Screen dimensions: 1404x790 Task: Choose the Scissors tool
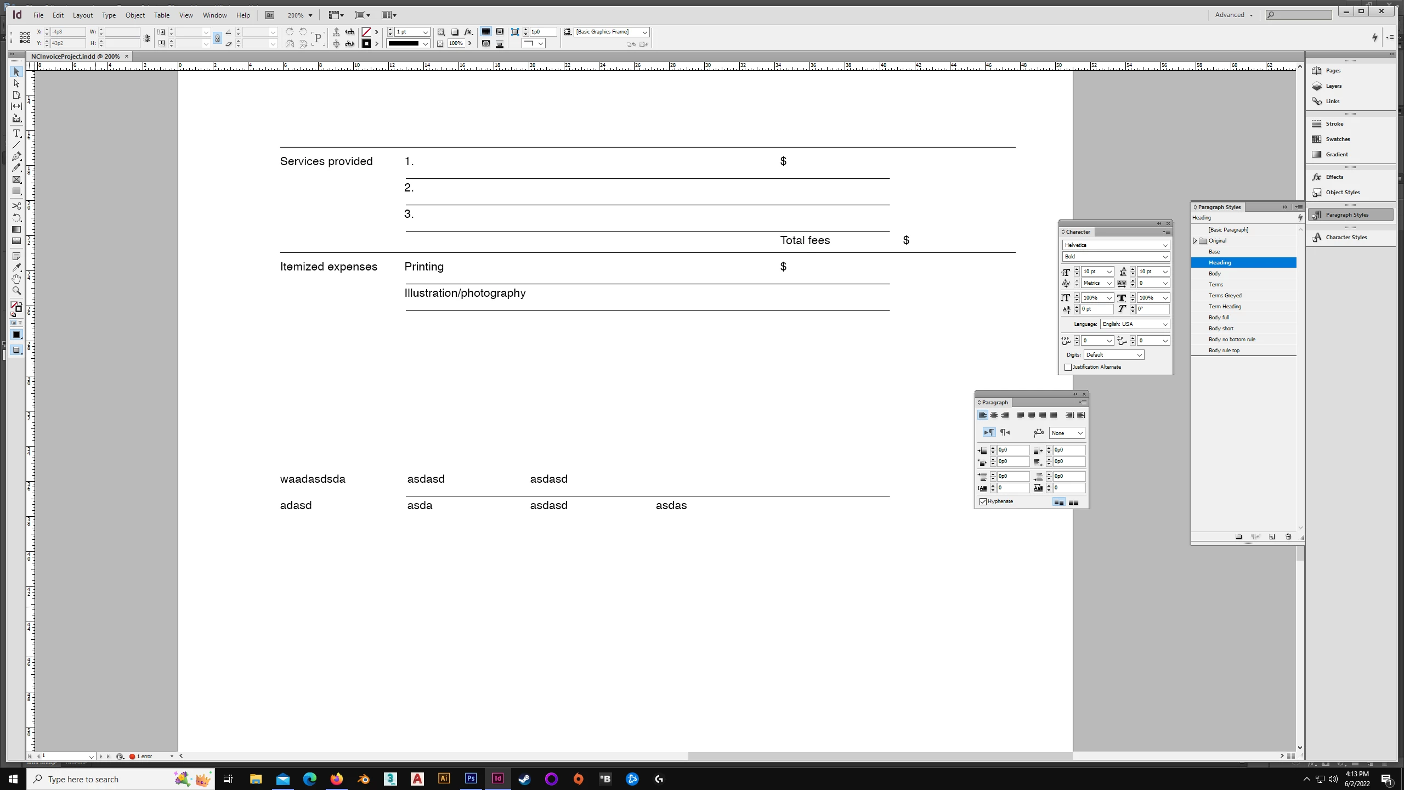(x=16, y=206)
